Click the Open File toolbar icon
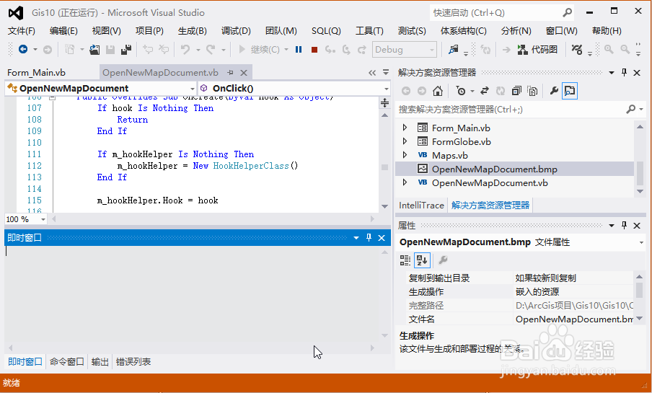Image resolution: width=652 pixels, height=393 pixels. click(94, 50)
